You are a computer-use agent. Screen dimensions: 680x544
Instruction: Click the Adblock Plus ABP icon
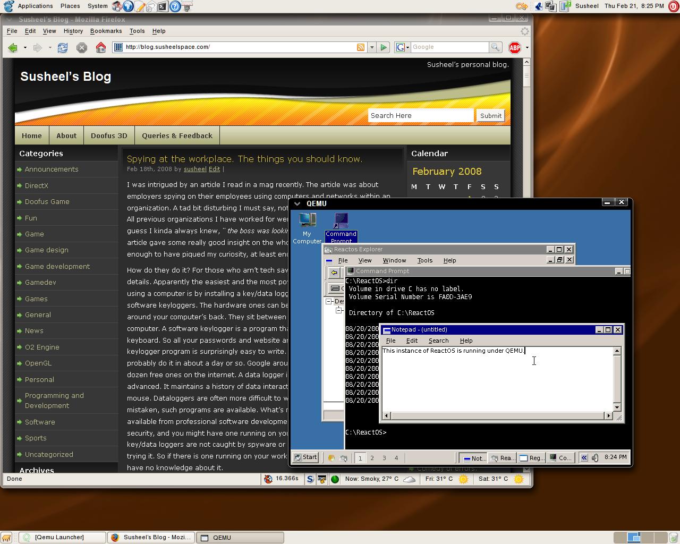[x=515, y=48]
